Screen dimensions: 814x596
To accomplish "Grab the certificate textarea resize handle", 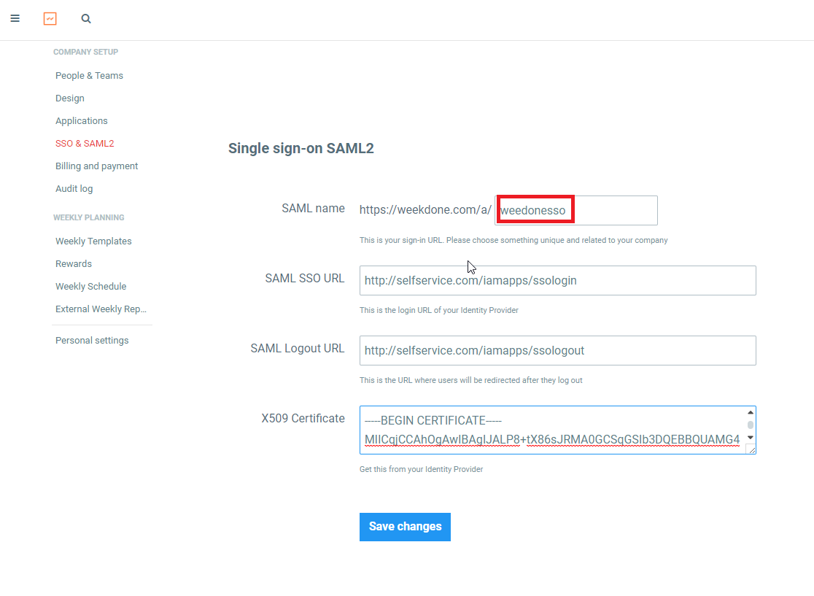I will 752,450.
